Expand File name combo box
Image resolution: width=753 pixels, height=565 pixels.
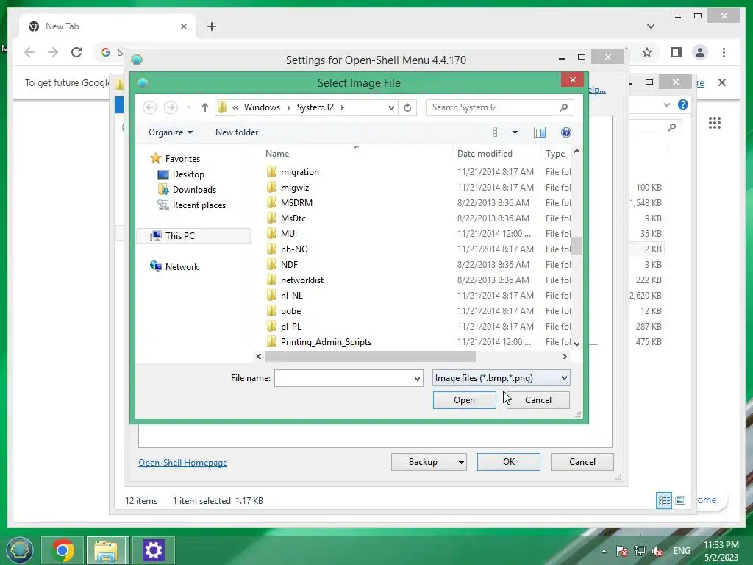point(417,378)
